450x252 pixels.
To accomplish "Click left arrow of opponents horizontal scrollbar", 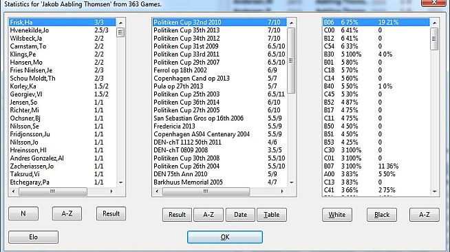I will coord(13,191).
